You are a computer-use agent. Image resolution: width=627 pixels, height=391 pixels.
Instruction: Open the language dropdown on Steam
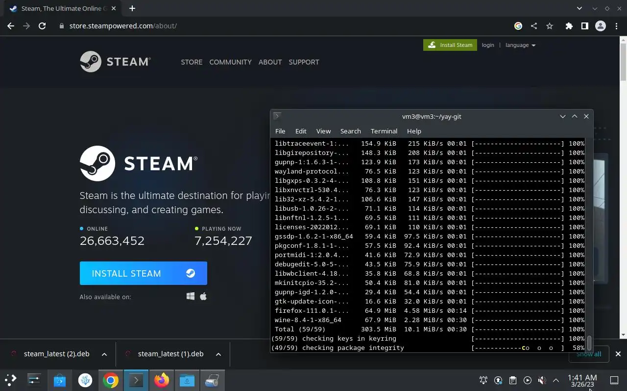pos(520,45)
